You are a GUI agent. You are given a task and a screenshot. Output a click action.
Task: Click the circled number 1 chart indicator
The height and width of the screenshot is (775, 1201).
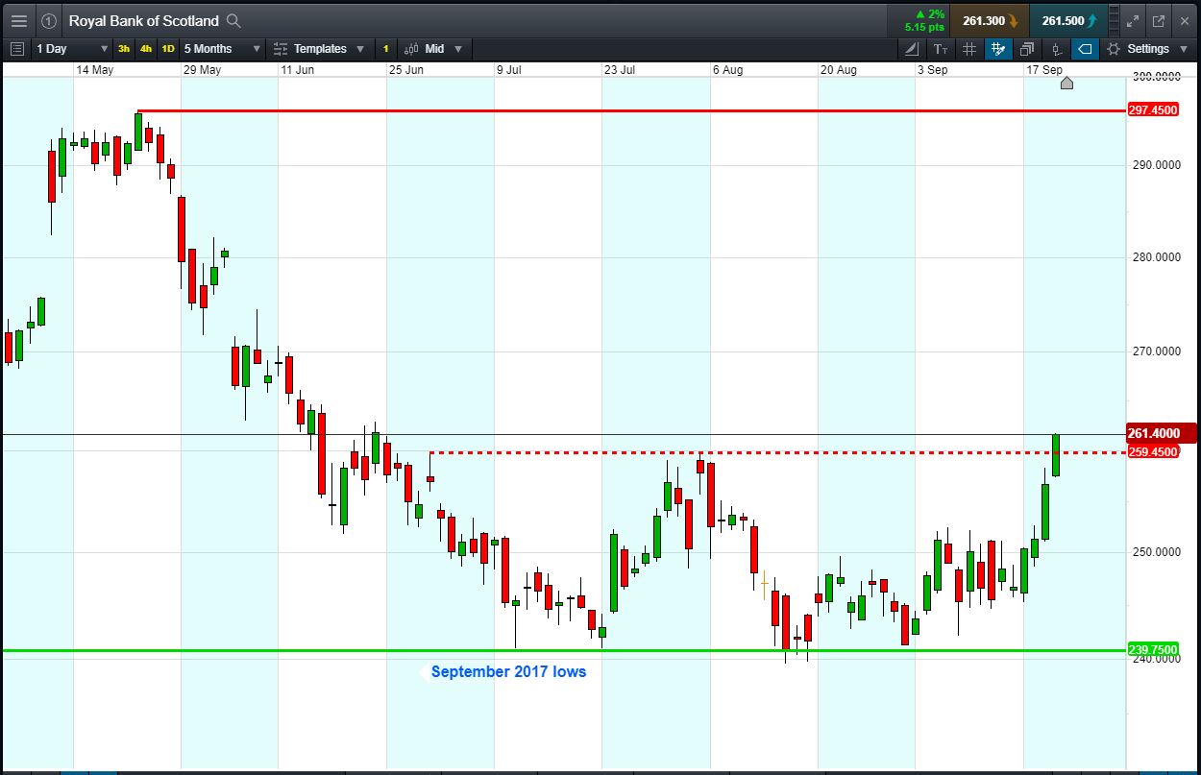[x=49, y=20]
